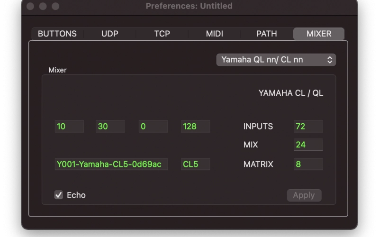Image resolution: width=379 pixels, height=237 pixels.
Task: Click the gray close window button
Action: pyautogui.click(x=30, y=6)
